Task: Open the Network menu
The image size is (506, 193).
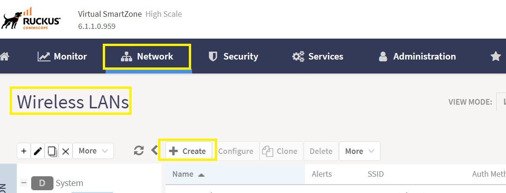Action: coord(147,56)
